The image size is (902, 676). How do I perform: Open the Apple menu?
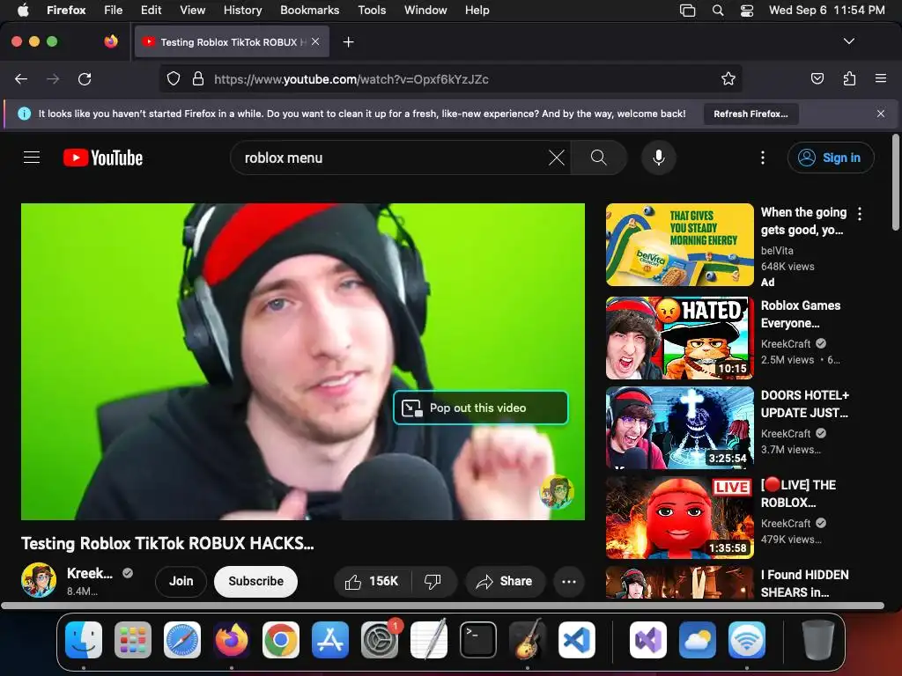[23, 10]
